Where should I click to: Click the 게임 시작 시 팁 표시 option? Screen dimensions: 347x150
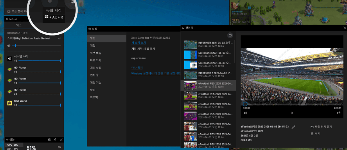(143, 49)
